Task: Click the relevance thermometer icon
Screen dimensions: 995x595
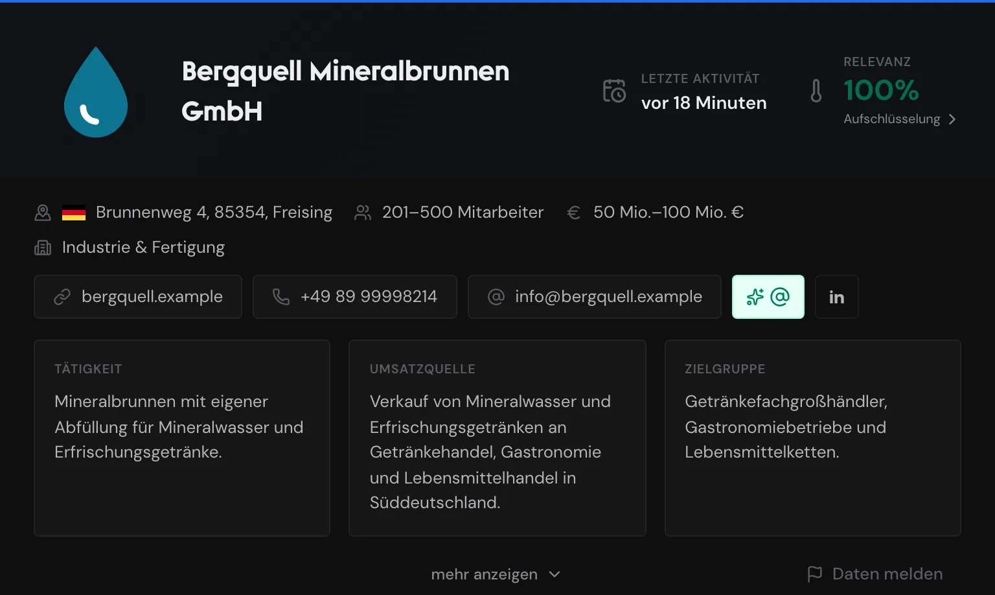Action: click(816, 91)
